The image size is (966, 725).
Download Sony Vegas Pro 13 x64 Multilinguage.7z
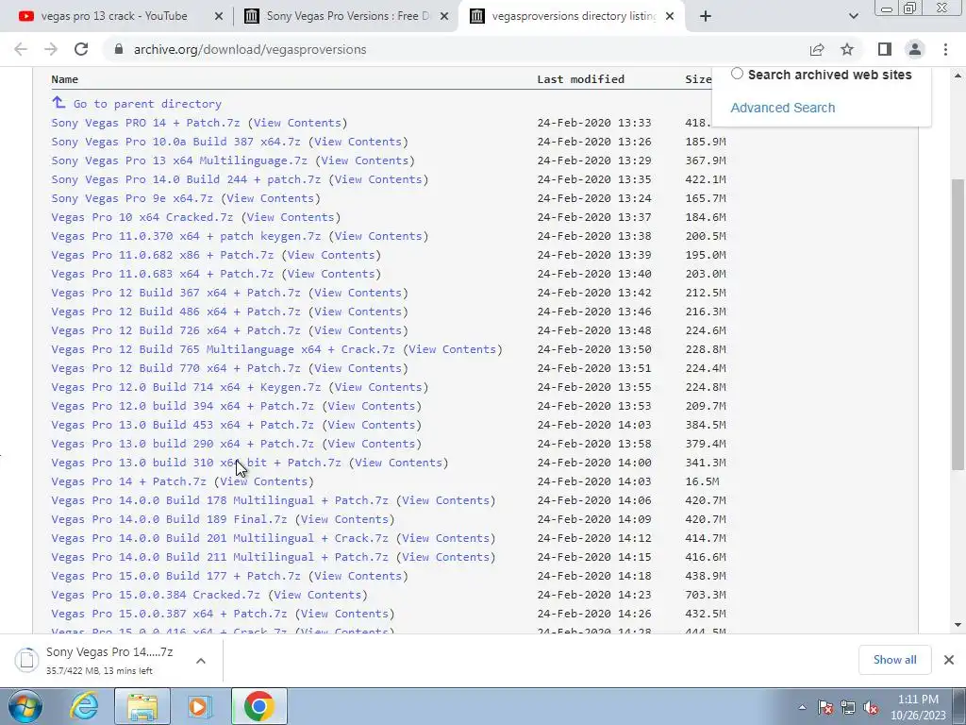(x=179, y=160)
